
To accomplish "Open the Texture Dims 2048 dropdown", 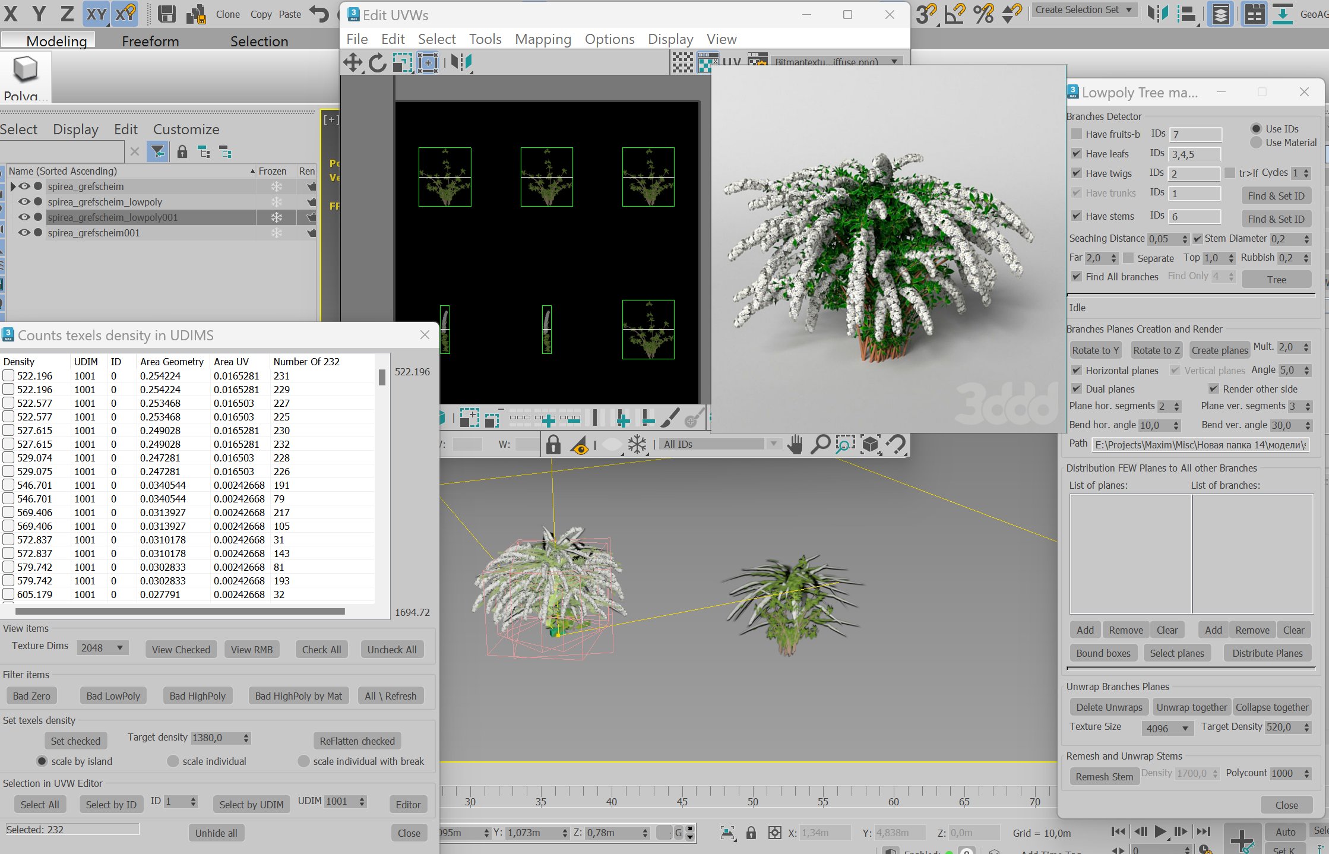I will coord(102,648).
